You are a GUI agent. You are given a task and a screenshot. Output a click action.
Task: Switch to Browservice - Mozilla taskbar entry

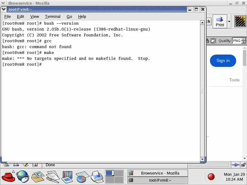pos(158,173)
